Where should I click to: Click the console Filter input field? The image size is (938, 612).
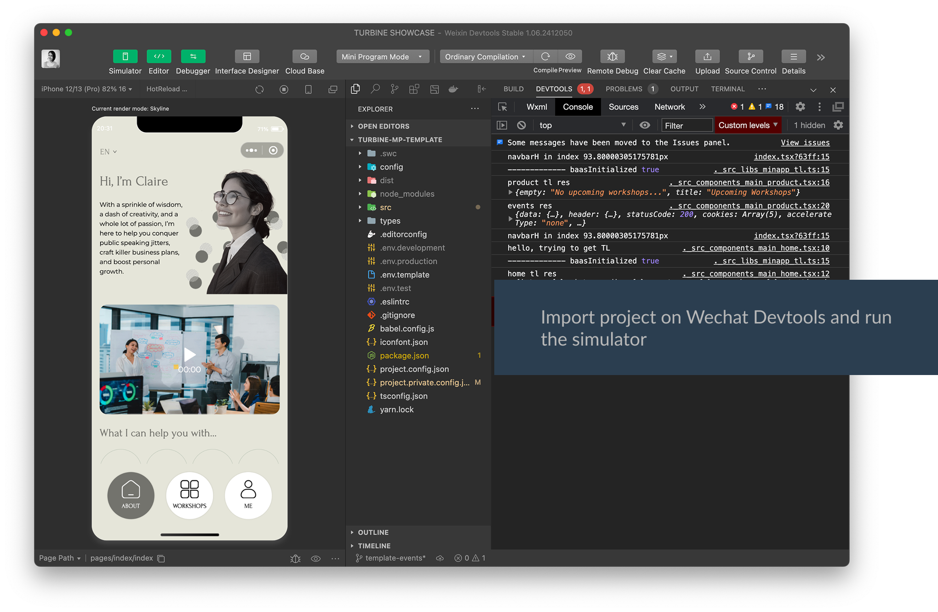(686, 125)
